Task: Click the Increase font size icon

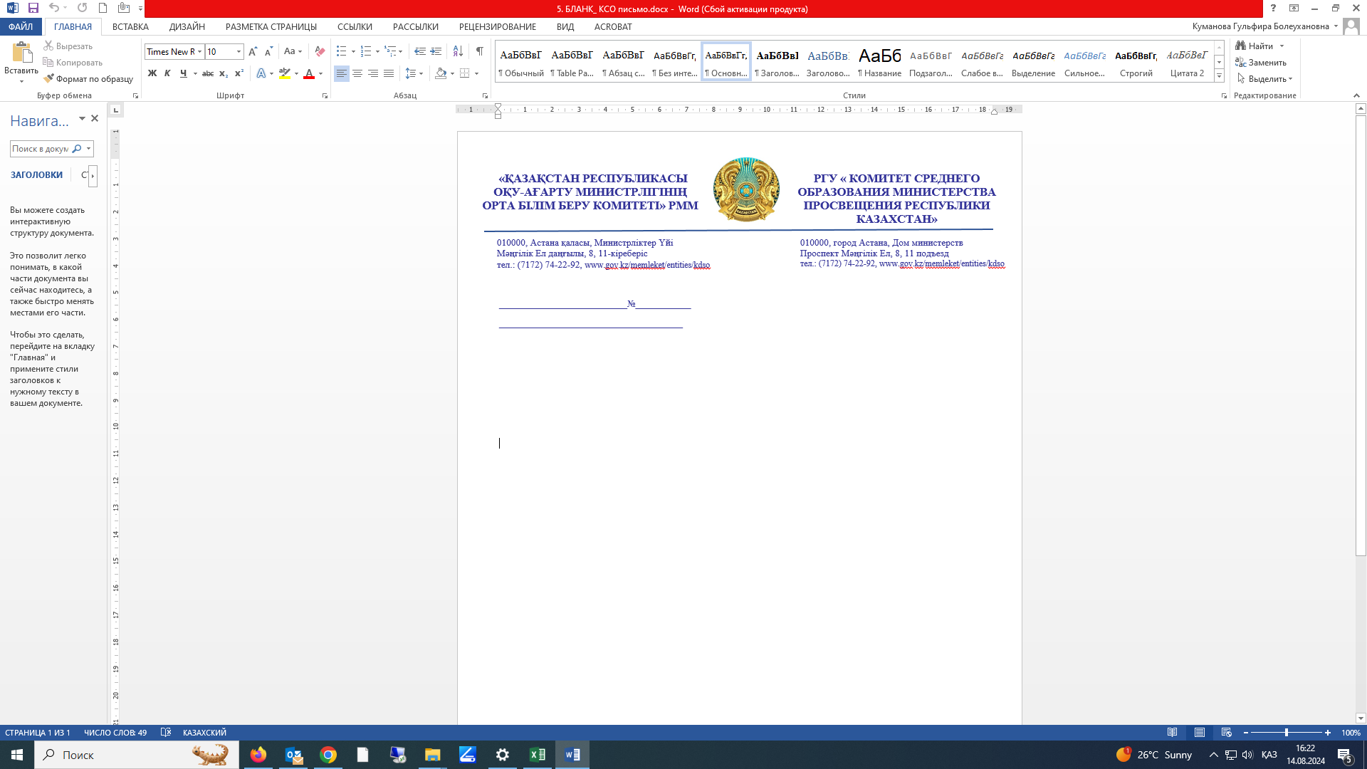Action: 253,51
